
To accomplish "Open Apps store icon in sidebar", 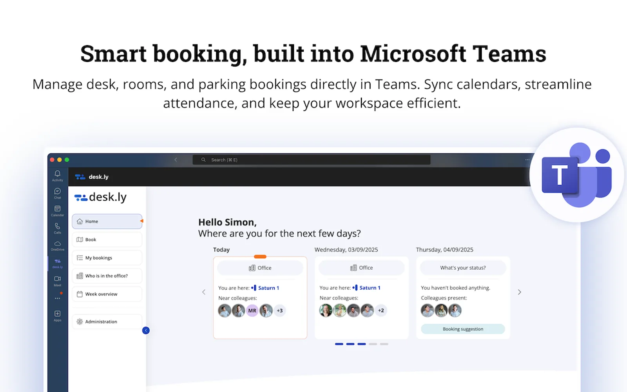I will point(58,316).
